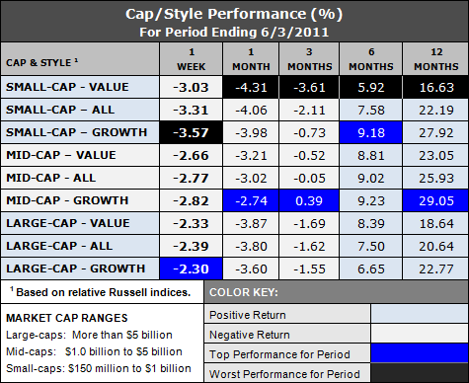Click the 'MARKET CAP RANGES' heading
This screenshot has height=383, width=469.
[x=67, y=318]
